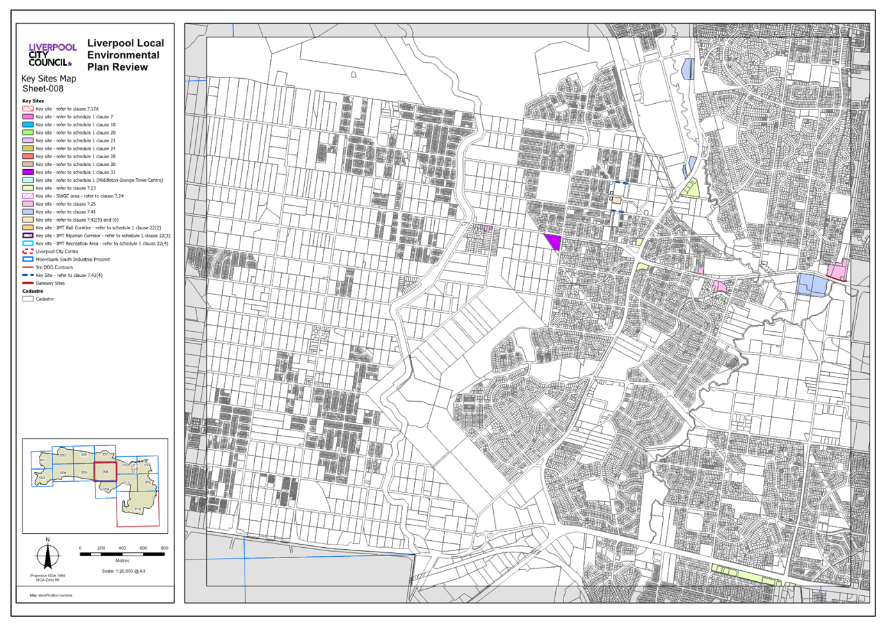Viewport: 885px width, 626px height.
Task: Click the purple triangular key site on the map
Action: pyautogui.click(x=554, y=241)
